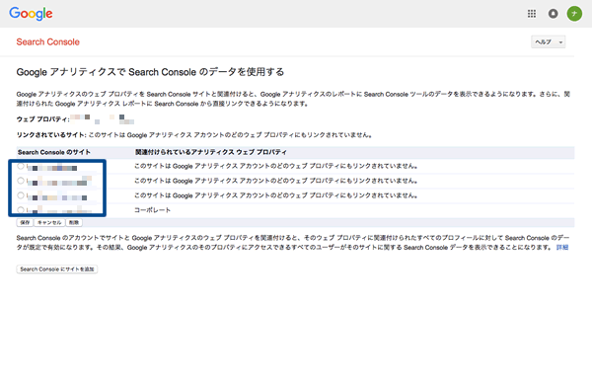Click the Google logo
Viewport: 592px width, 385px height.
31,14
